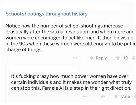Click the comment text starting "It's fucking crazy"
136x105 pixels.
click(71, 82)
